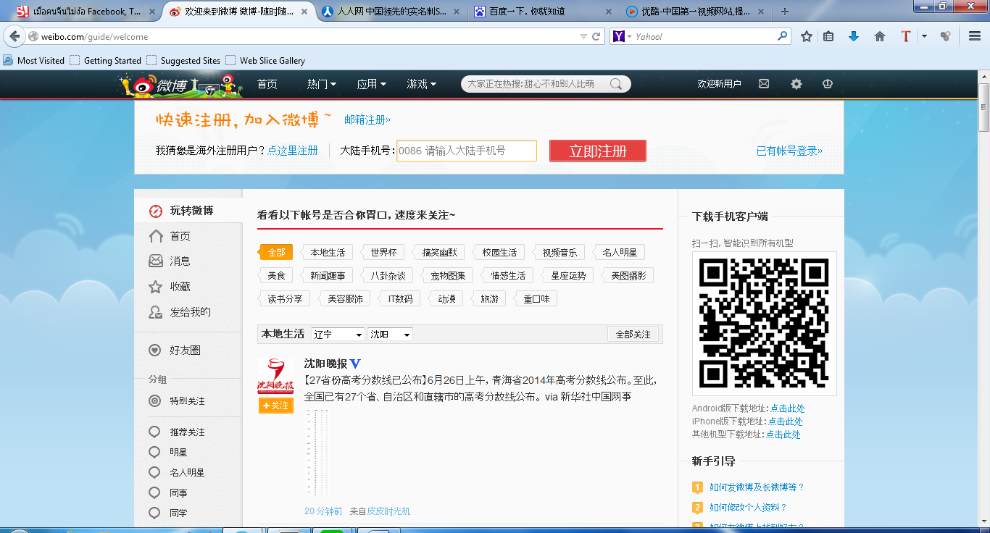Click the account icon next to the gear
The image size is (990, 533).
pyautogui.click(x=827, y=84)
